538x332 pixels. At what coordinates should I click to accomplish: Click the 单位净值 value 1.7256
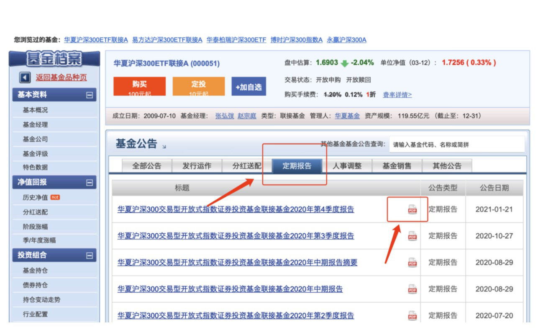[452, 63]
